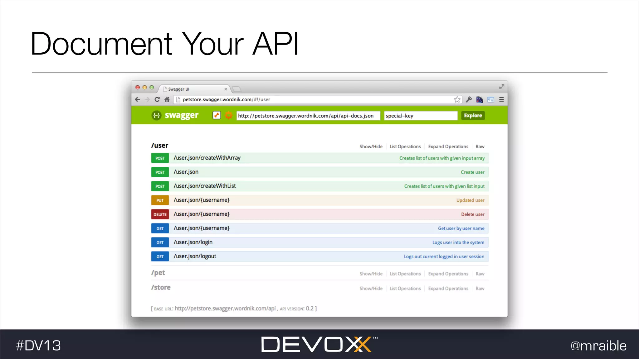Viewport: 639px width, 359px height.
Task: Toggle Show/Hide for /store section
Action: point(371,289)
